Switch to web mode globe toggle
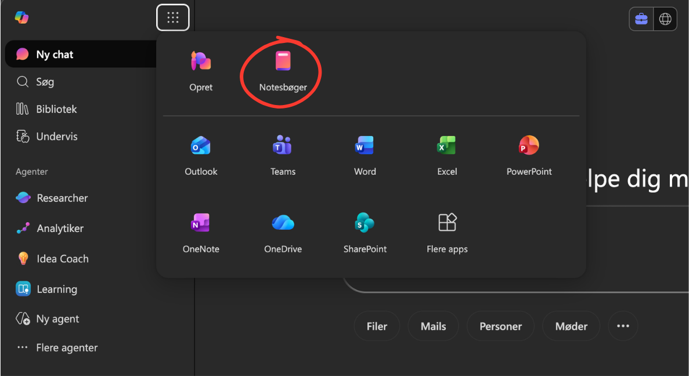 (x=665, y=19)
